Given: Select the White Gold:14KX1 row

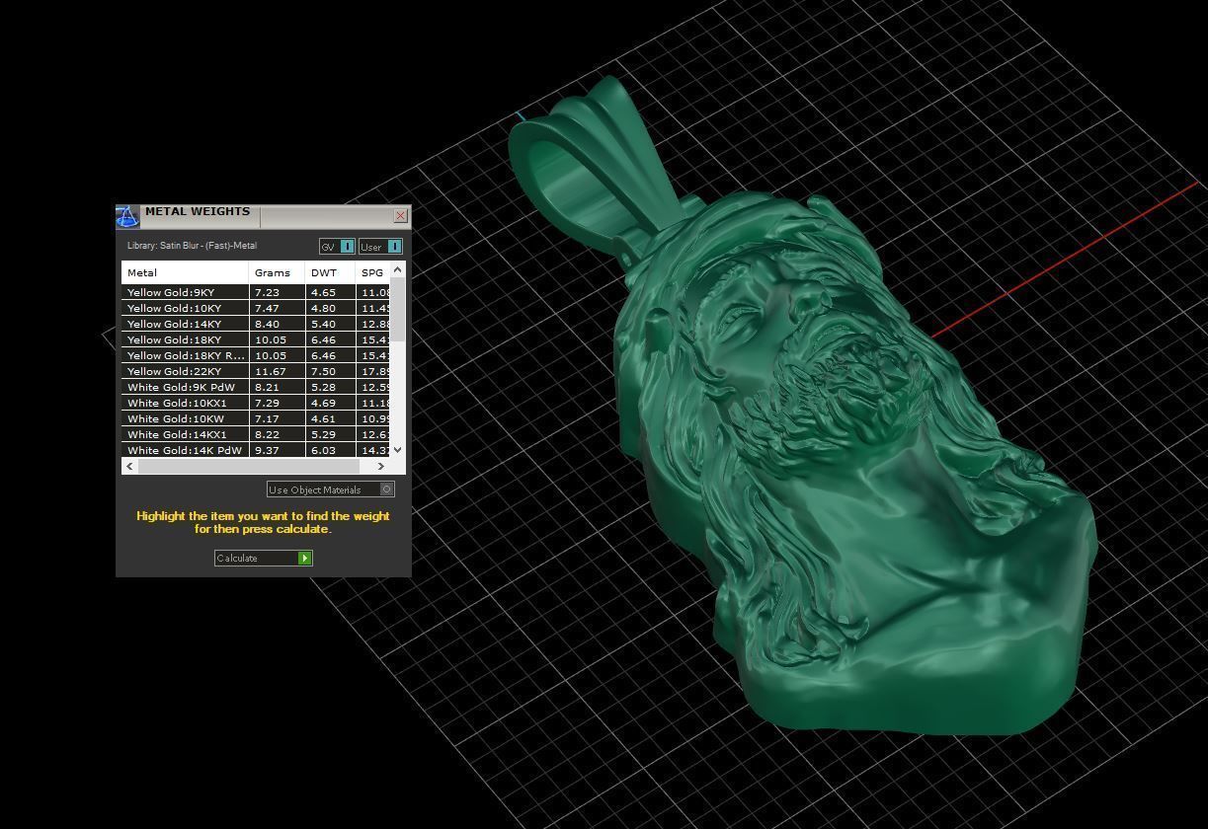Looking at the screenshot, I should point(256,434).
